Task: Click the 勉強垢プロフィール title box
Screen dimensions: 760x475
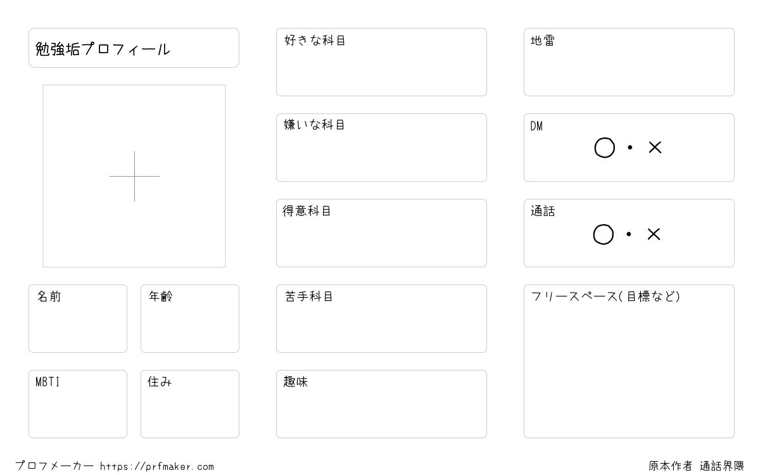Action: click(134, 47)
